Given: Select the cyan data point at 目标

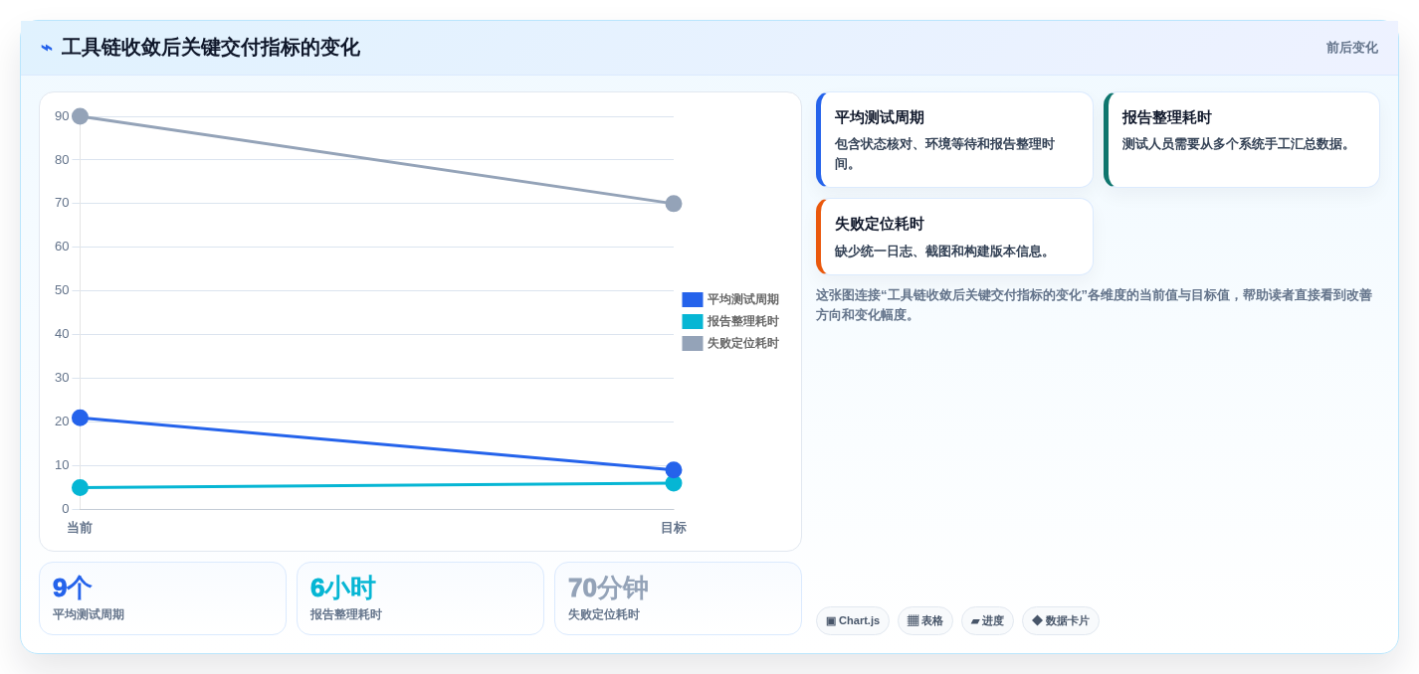Looking at the screenshot, I should pos(674,483).
